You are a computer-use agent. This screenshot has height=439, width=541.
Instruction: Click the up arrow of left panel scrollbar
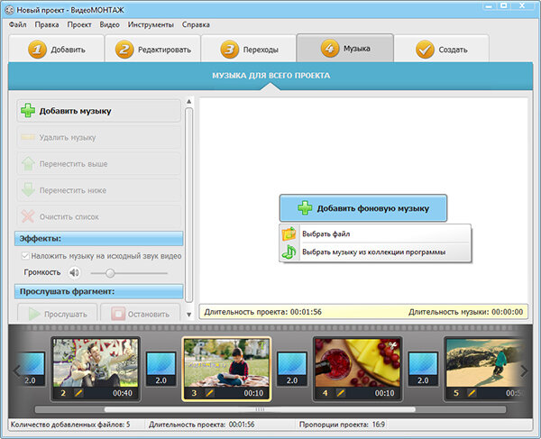click(188, 101)
